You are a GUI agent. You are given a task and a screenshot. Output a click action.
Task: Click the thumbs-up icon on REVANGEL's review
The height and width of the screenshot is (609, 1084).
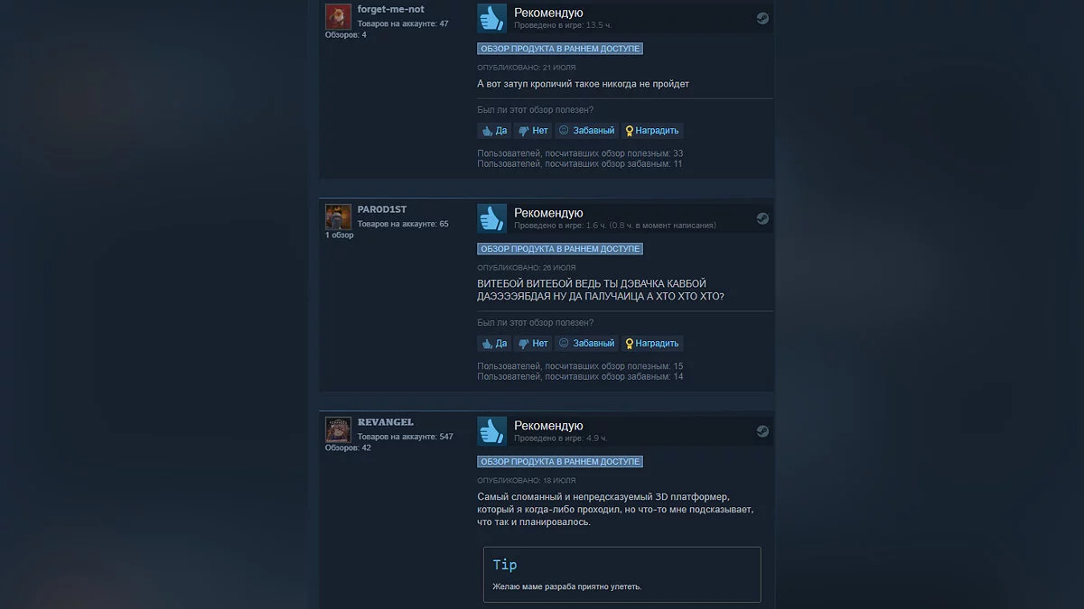(492, 431)
